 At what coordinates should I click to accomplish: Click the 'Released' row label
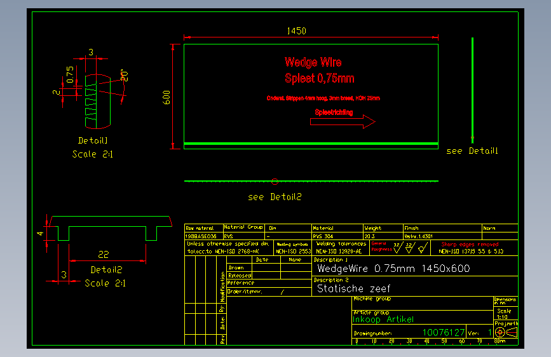240,276
